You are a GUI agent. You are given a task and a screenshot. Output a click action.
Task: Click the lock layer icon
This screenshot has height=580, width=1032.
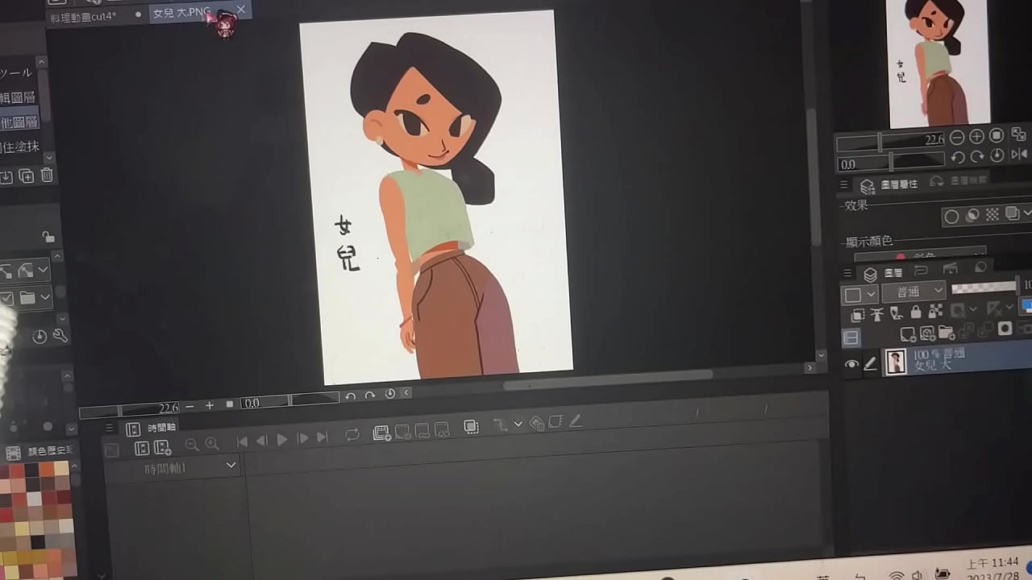tap(916, 311)
